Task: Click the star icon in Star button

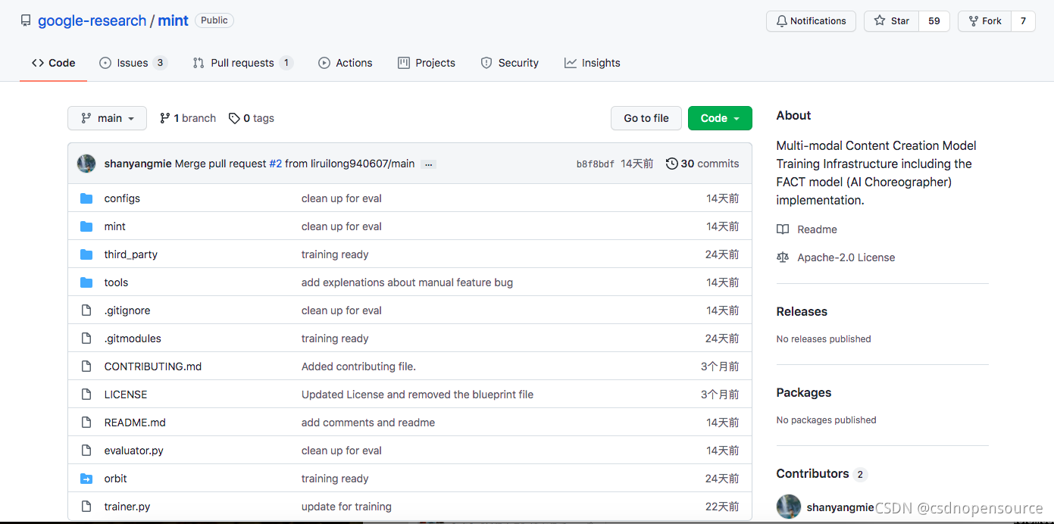Action: (x=880, y=21)
